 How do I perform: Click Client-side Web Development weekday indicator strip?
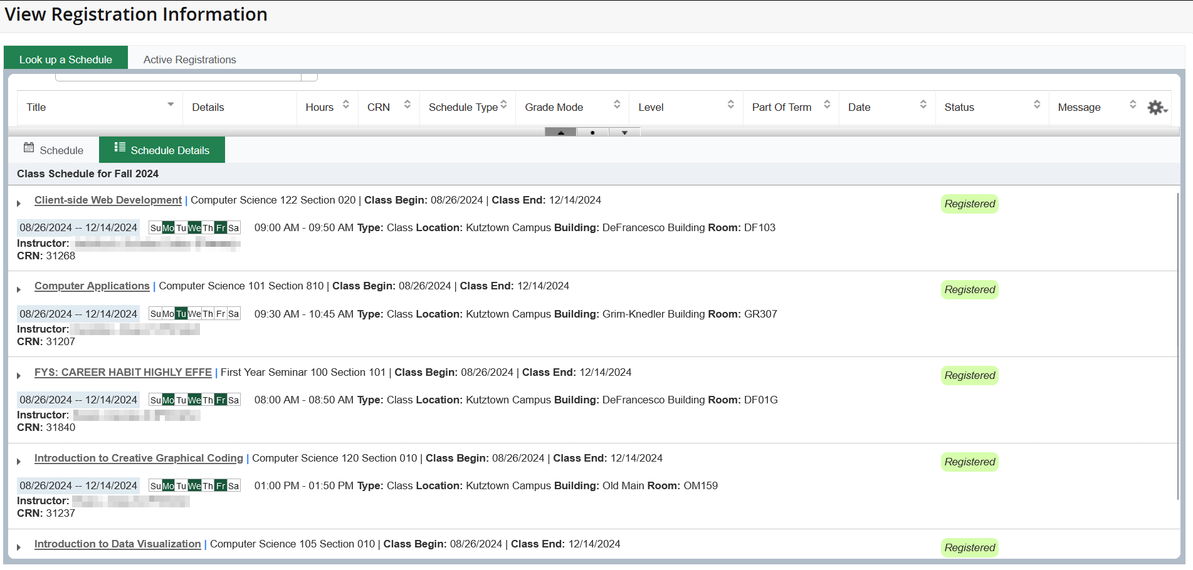[x=194, y=227]
